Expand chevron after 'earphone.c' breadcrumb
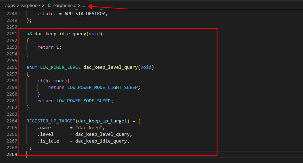The image size is (303, 163). coord(79,6)
